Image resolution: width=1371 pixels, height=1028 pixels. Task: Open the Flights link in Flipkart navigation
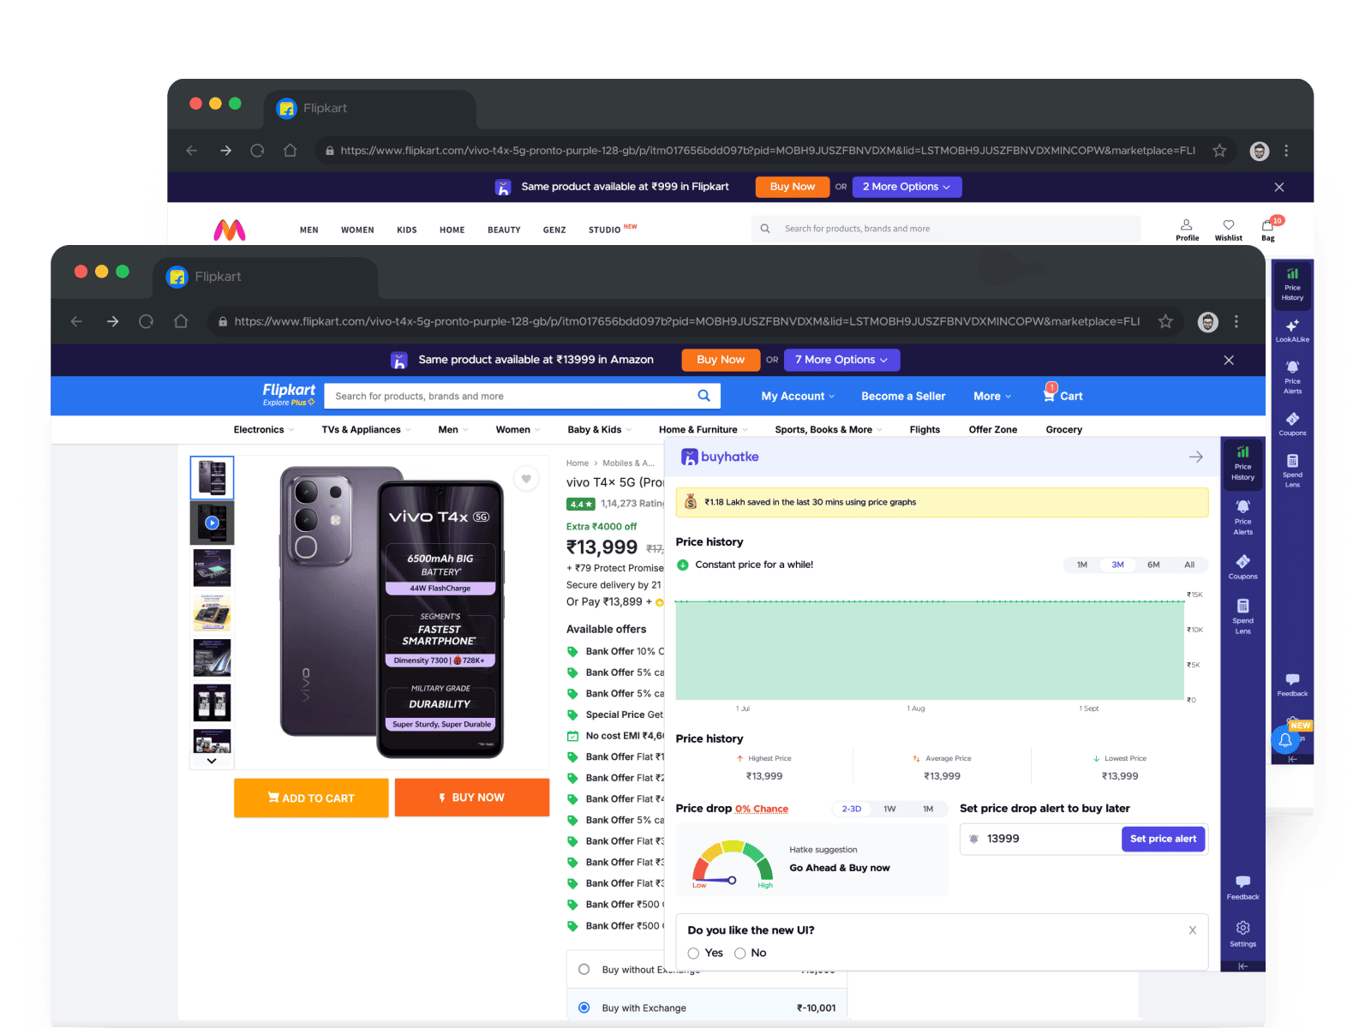point(925,429)
